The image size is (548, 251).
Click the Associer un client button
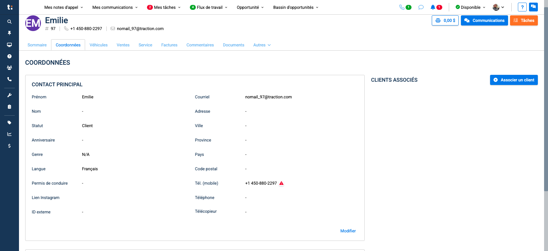(514, 80)
